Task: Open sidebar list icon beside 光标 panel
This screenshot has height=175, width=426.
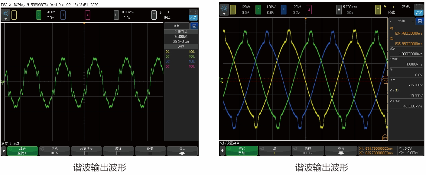Action: click(x=420, y=21)
